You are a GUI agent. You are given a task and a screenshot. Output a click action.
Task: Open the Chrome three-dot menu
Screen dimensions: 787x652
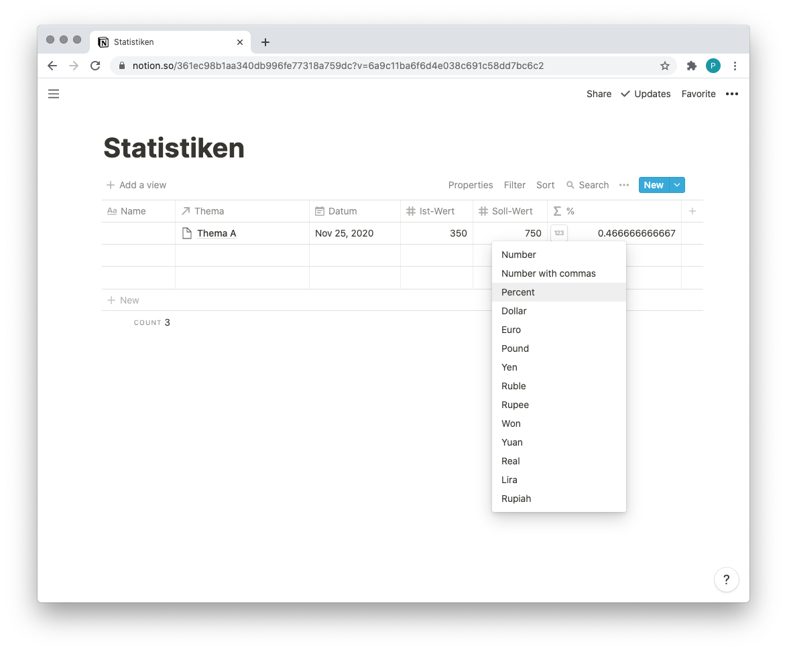coord(735,66)
